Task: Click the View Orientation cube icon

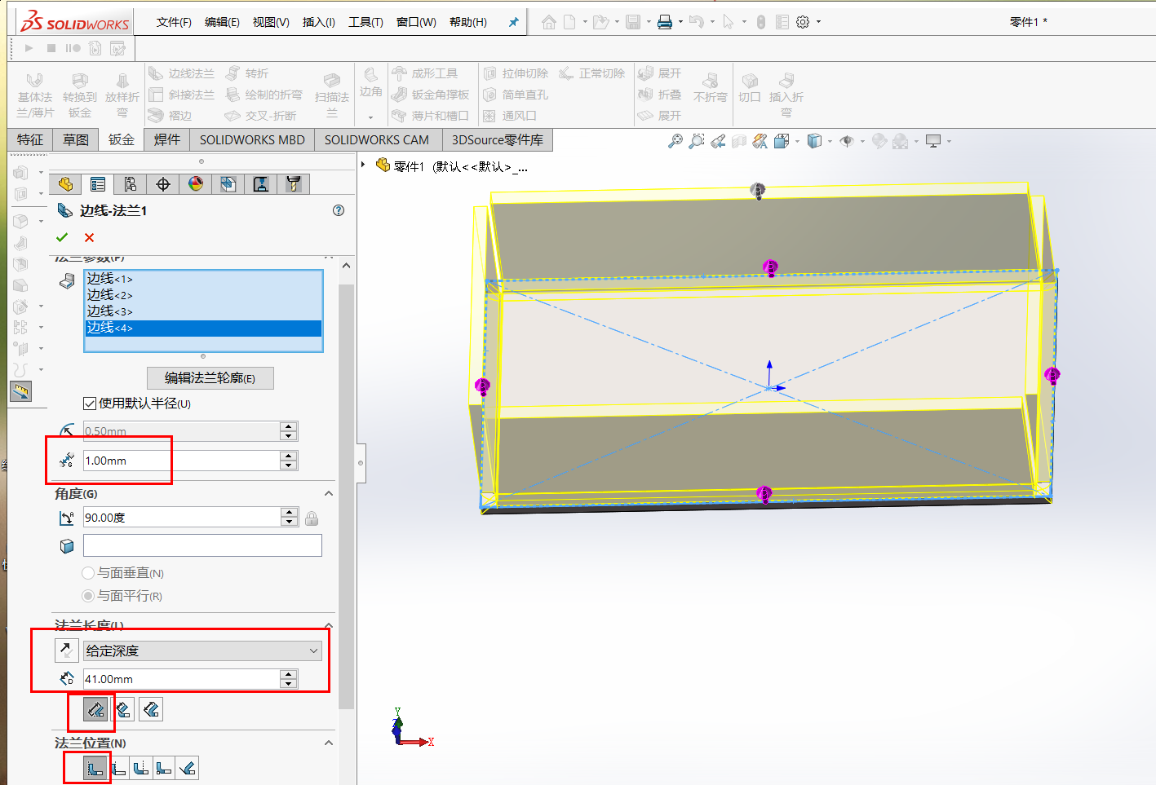Action: pos(782,141)
